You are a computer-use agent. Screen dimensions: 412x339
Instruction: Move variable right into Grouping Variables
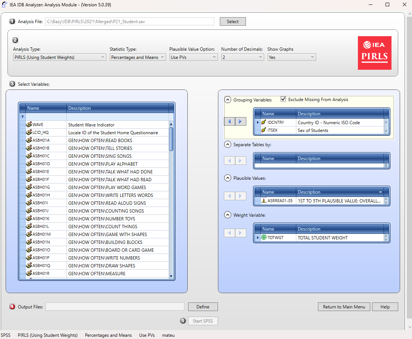(240, 122)
